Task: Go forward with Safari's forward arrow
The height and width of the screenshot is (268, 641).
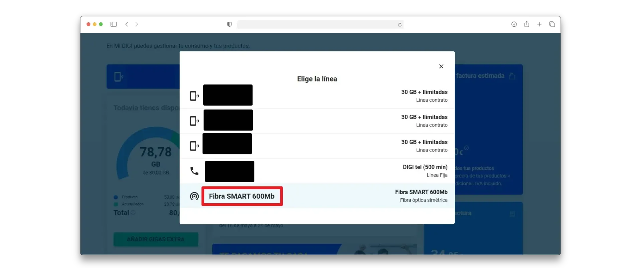Action: click(137, 24)
